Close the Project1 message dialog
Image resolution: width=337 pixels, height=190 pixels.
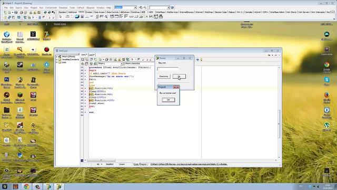pos(176,87)
